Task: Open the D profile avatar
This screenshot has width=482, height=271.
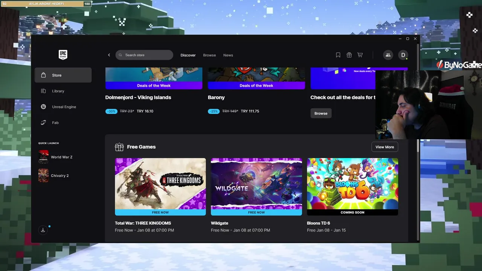Action: 403,55
